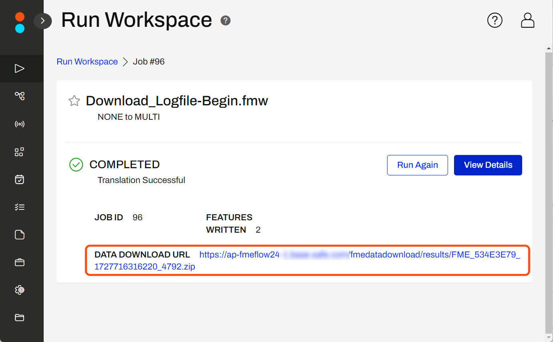Select Job #96 in the breadcrumb

pyautogui.click(x=149, y=61)
